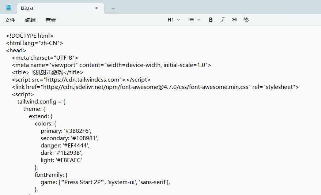The height and width of the screenshot is (195, 321).
Task: Toggle bold formatting in the toolbar
Action: [211, 20]
